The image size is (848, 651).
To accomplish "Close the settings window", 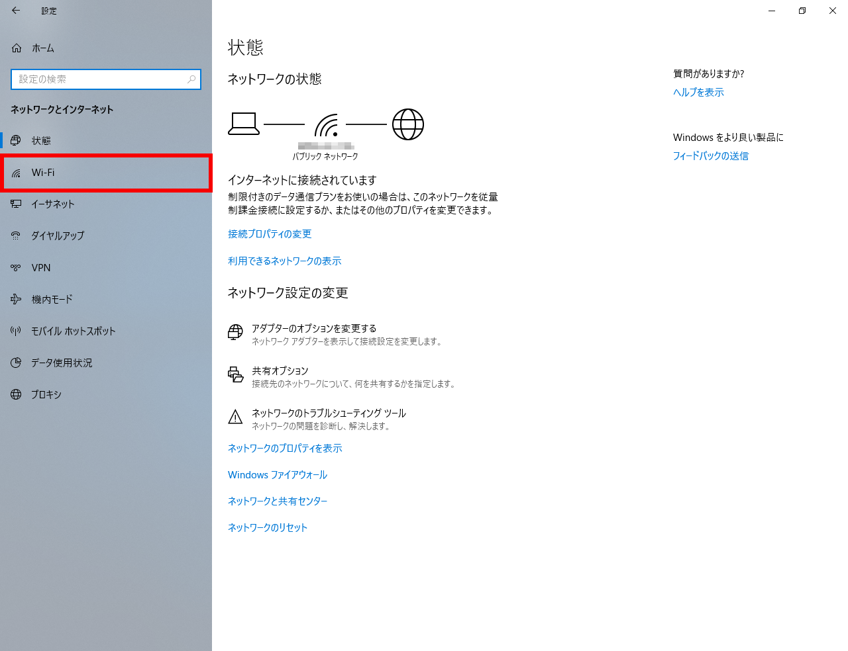I will [x=833, y=11].
